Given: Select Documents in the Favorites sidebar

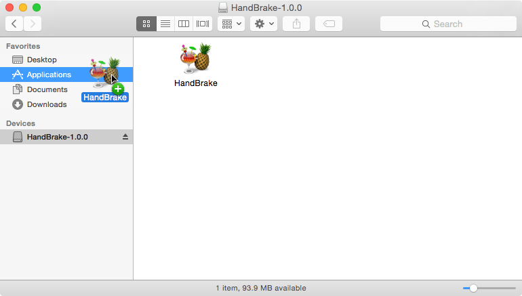Looking at the screenshot, I should point(47,89).
